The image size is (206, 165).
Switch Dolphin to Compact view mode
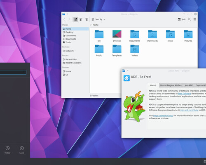(81, 19)
